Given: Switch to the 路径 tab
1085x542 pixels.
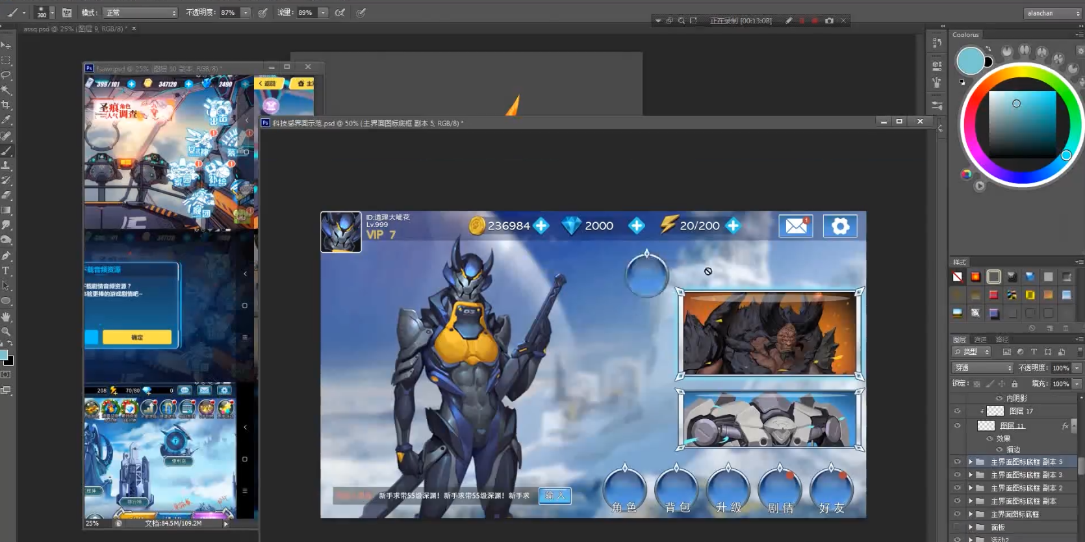Looking at the screenshot, I should point(1002,339).
